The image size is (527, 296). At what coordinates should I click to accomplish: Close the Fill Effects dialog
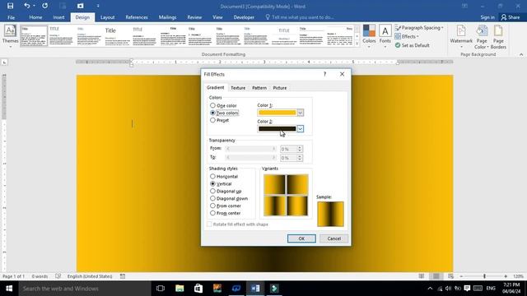tap(342, 74)
